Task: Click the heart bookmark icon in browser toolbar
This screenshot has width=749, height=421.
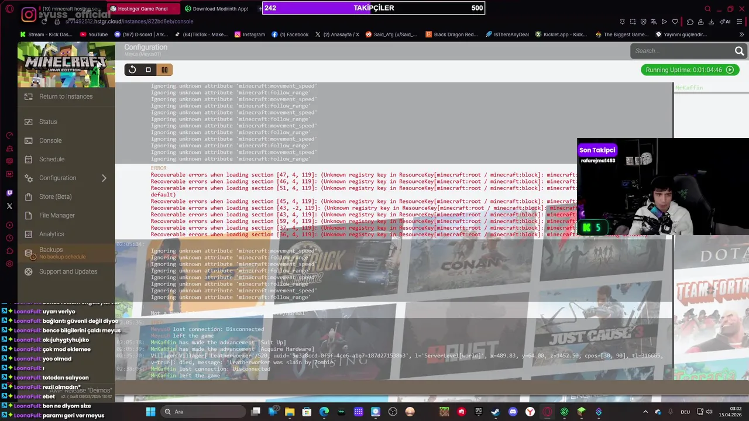Action: click(675, 22)
